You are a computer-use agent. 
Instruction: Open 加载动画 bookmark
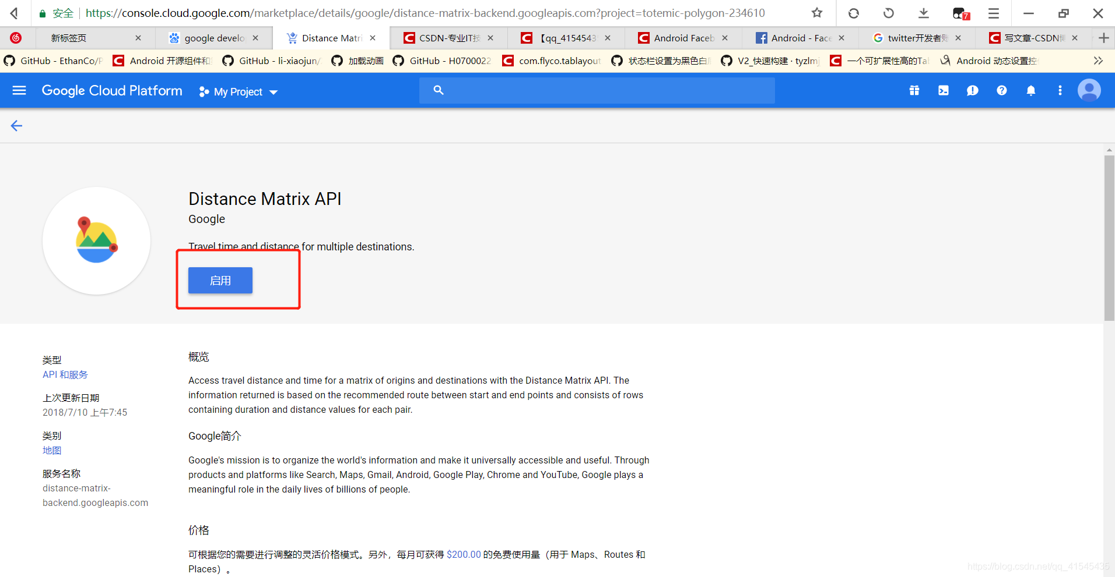pyautogui.click(x=357, y=61)
